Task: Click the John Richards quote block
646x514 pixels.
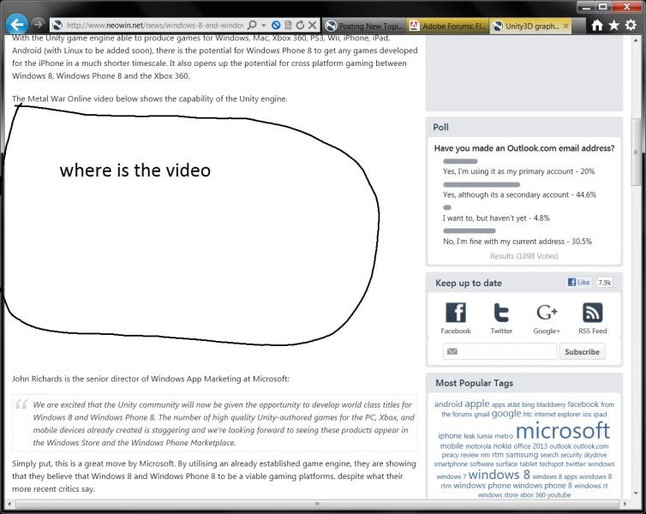Action: [215, 423]
